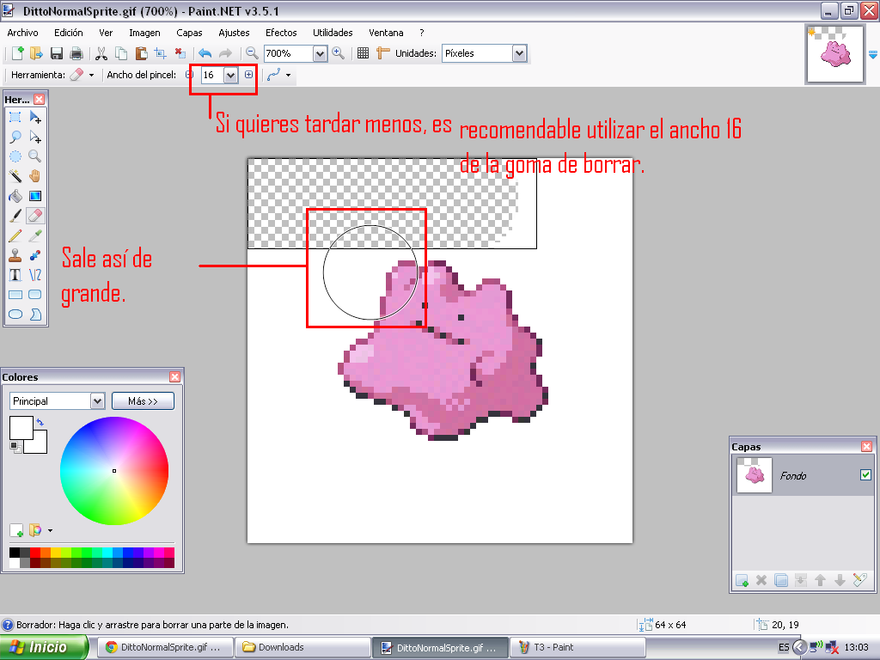This screenshot has width=880, height=660.
Task: Open the Unidades dropdown
Action: [520, 54]
